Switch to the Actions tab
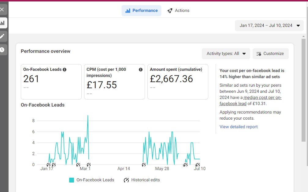The image size is (308, 192). pos(178,11)
